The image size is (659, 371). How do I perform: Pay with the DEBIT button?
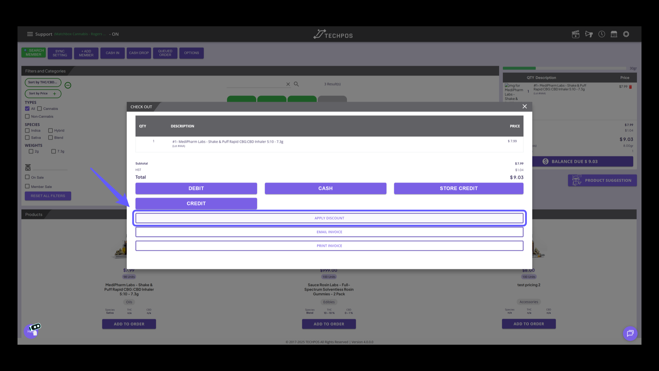tap(196, 188)
